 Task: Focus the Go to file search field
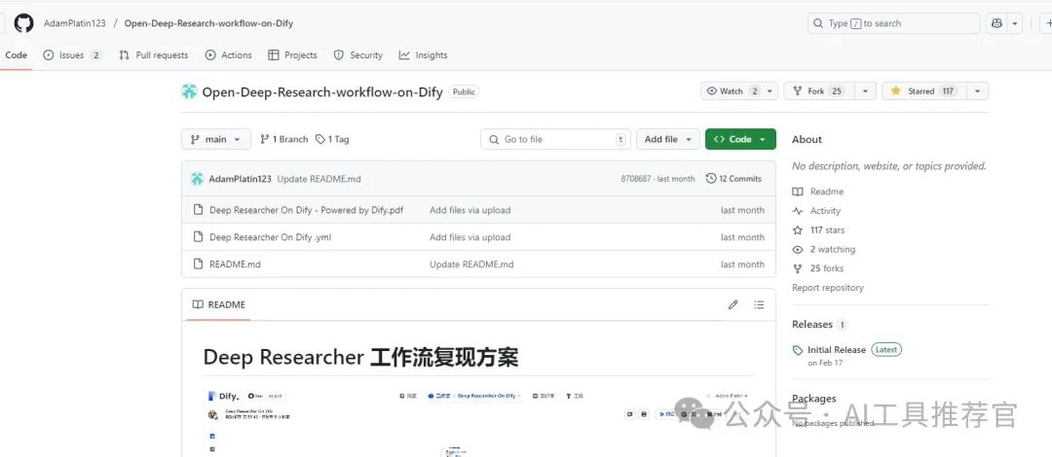click(x=555, y=139)
